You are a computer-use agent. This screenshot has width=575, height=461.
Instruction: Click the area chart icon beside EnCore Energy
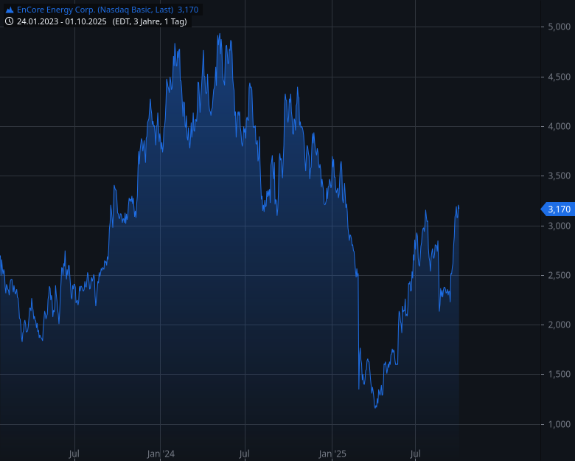[x=10, y=10]
